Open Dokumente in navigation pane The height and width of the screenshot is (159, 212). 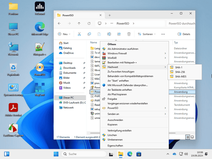coord(70,73)
